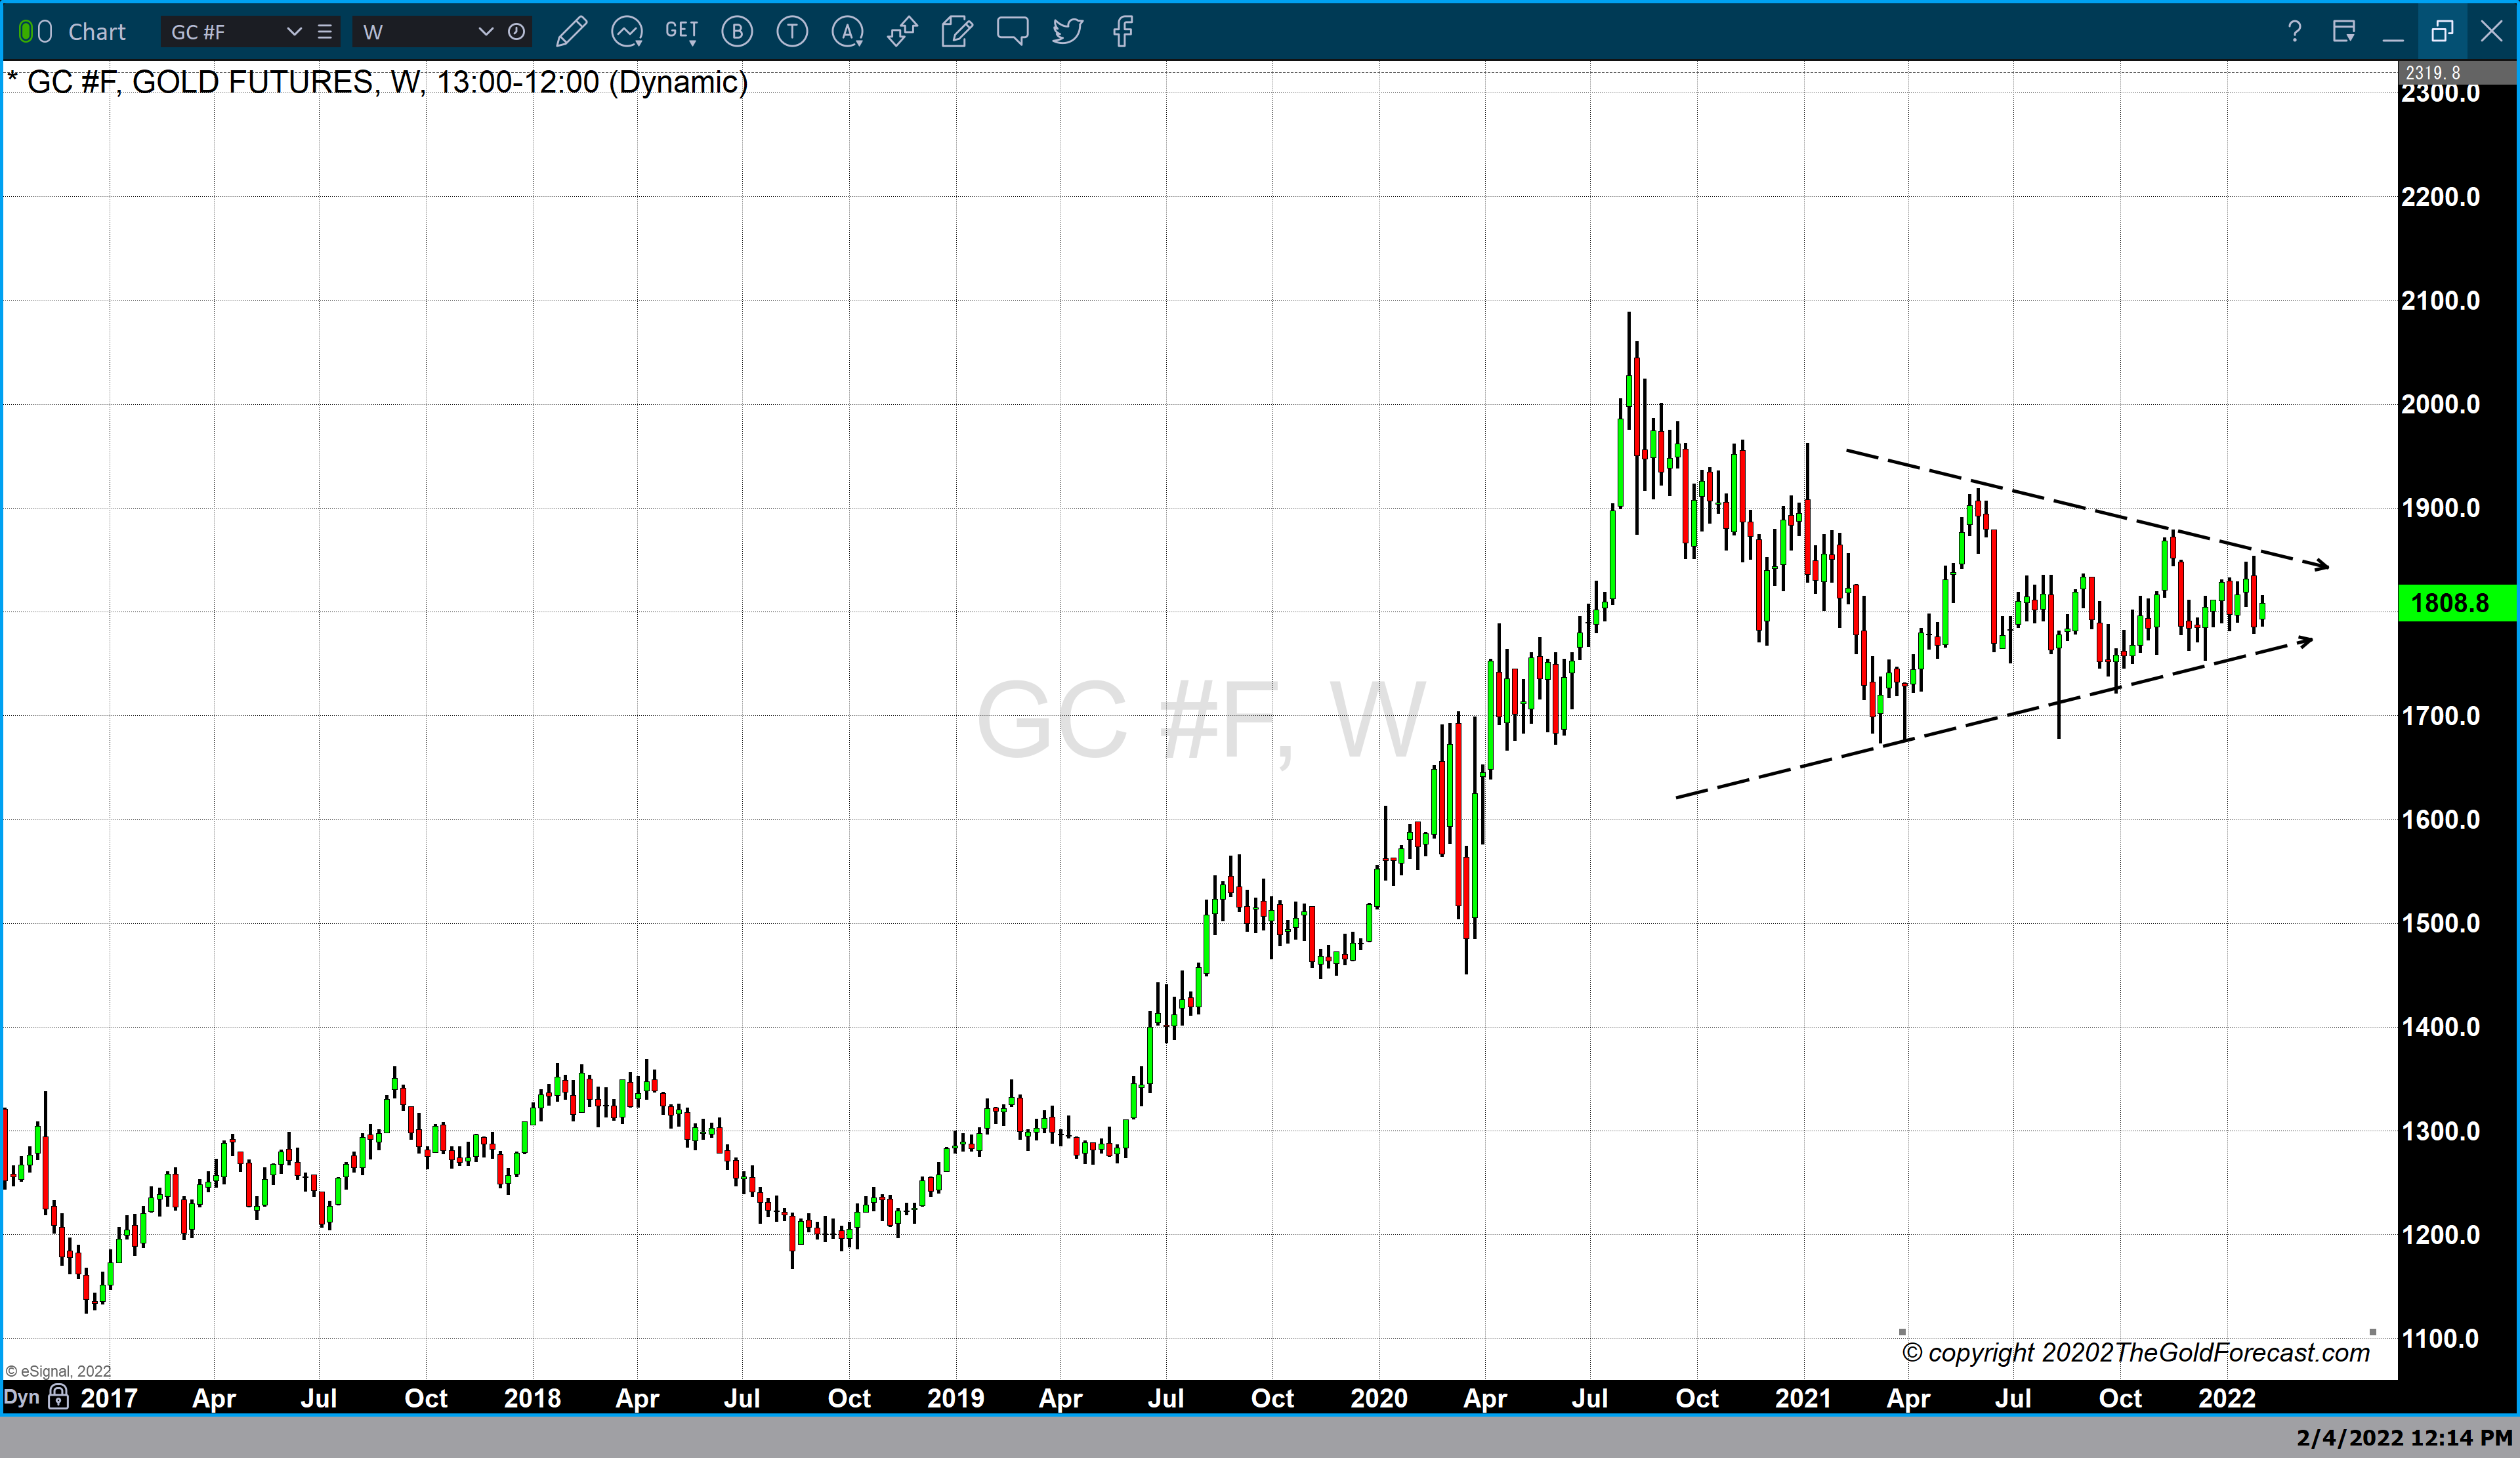Image resolution: width=2520 pixels, height=1458 pixels.
Task: Expand the GC #F symbol dropdown
Action: click(294, 32)
